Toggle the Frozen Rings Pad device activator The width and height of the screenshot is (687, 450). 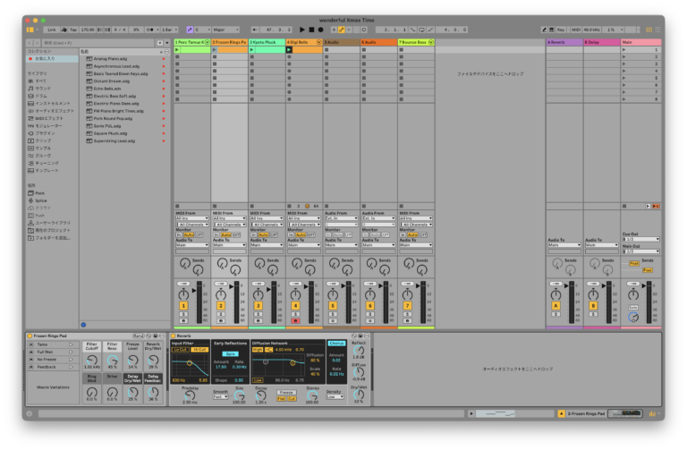click(30, 336)
